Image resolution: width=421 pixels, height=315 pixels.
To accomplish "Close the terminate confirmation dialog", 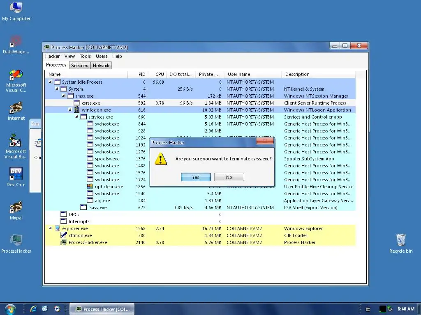I will [265, 141].
